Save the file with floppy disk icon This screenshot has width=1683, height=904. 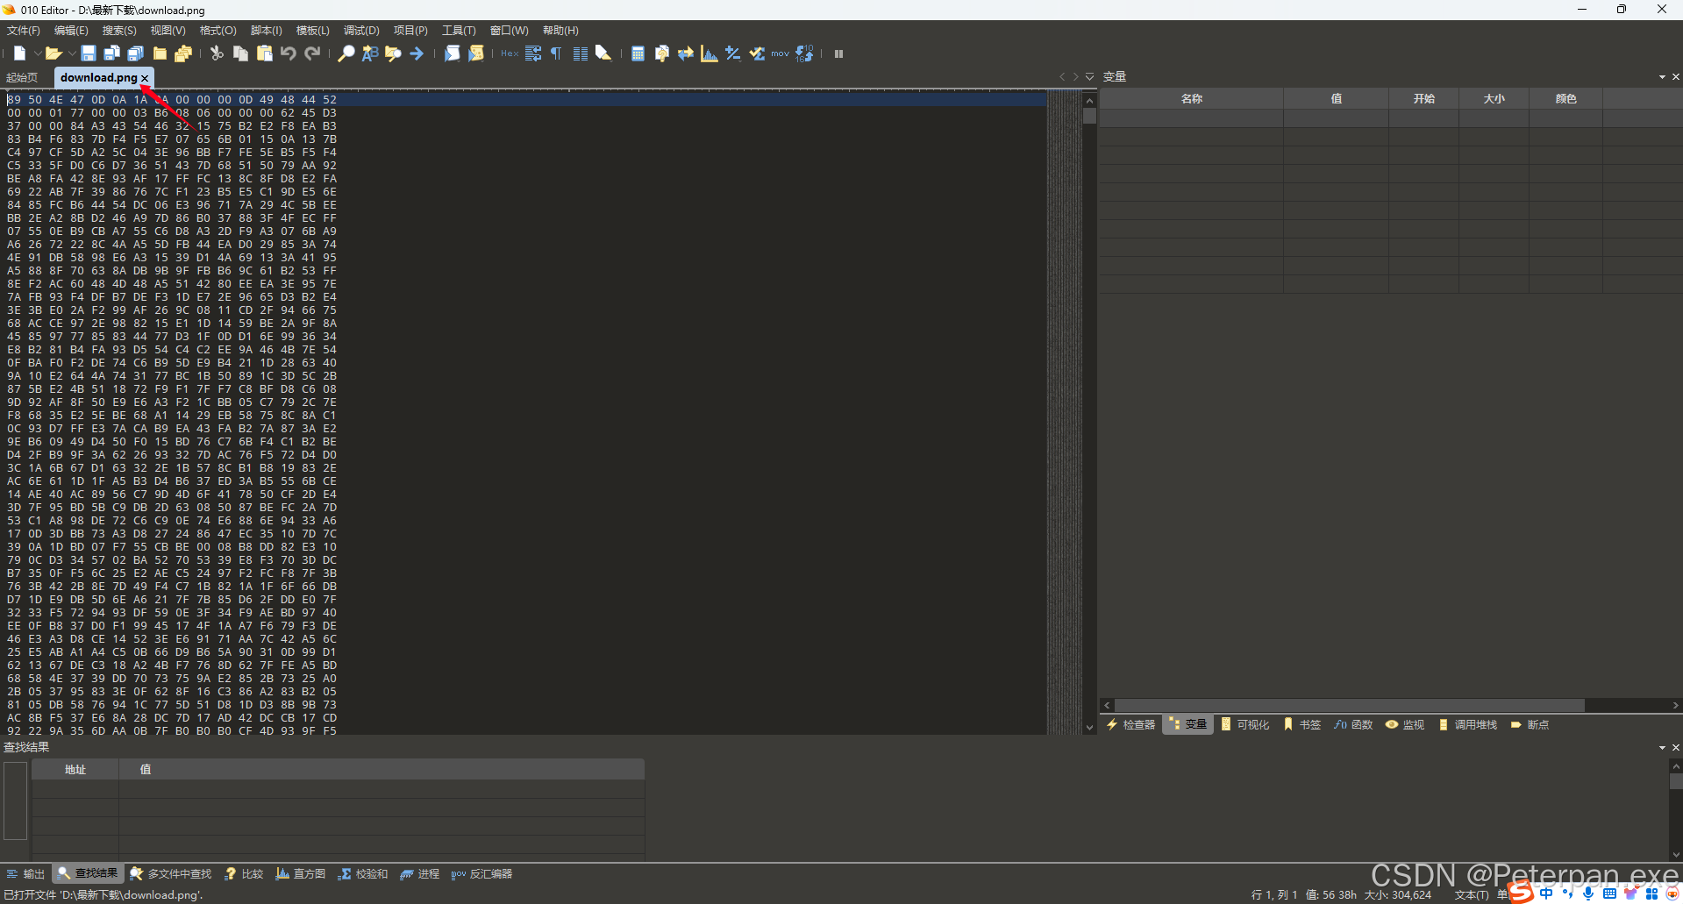[x=88, y=53]
